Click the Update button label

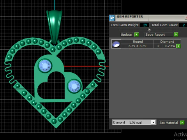[126, 35]
